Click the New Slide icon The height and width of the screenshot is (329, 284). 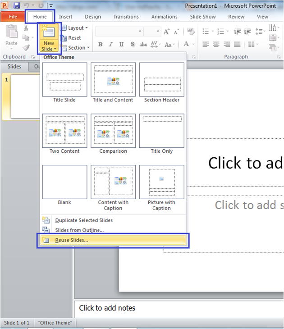(x=49, y=32)
